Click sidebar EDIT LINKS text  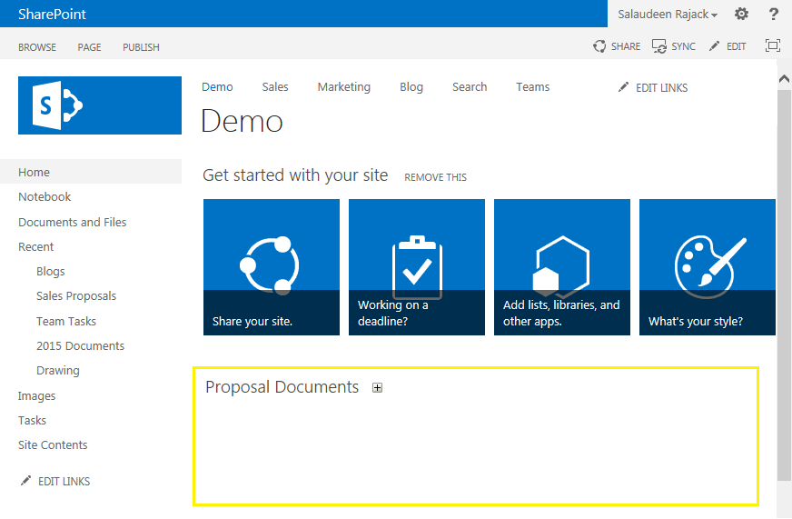64,482
